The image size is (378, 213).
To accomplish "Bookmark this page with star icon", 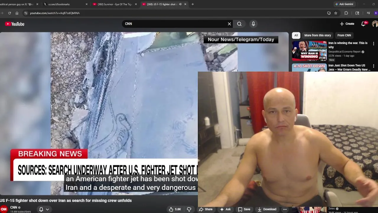I will point(336,13).
